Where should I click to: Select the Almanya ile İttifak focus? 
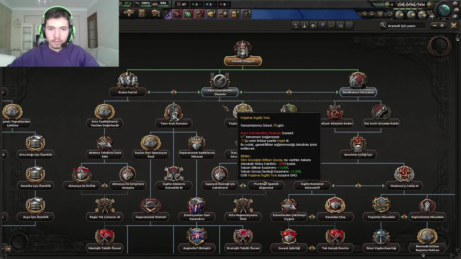82,178
